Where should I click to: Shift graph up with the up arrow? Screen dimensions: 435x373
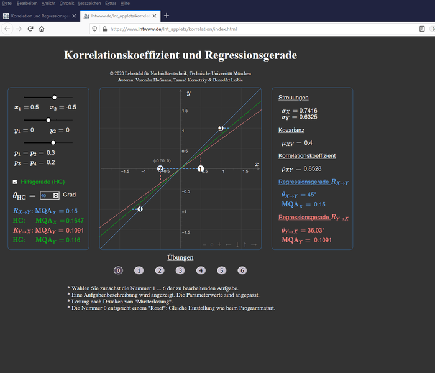(245, 244)
